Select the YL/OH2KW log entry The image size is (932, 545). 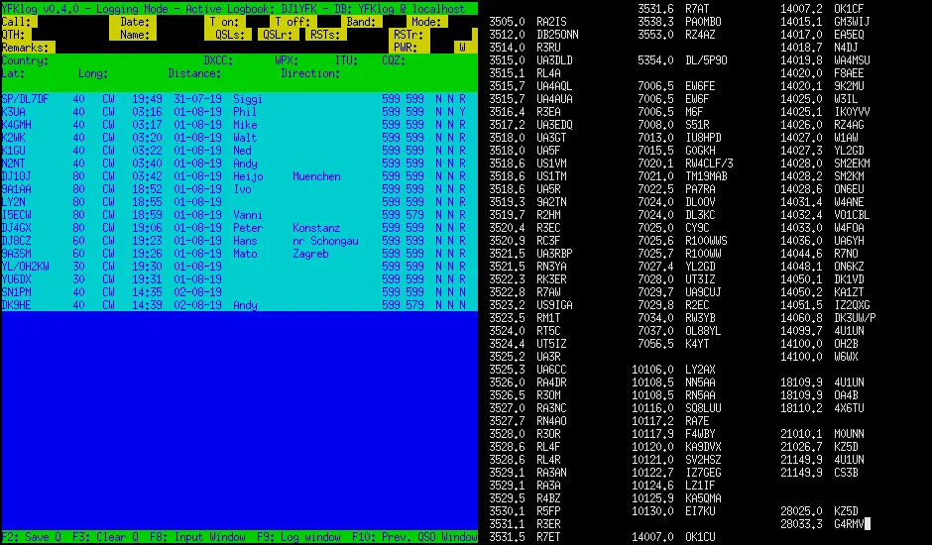click(x=240, y=267)
